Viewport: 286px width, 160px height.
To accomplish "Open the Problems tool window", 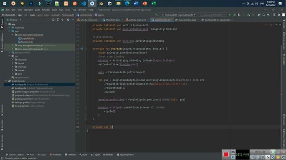I will (x=55, y=155).
